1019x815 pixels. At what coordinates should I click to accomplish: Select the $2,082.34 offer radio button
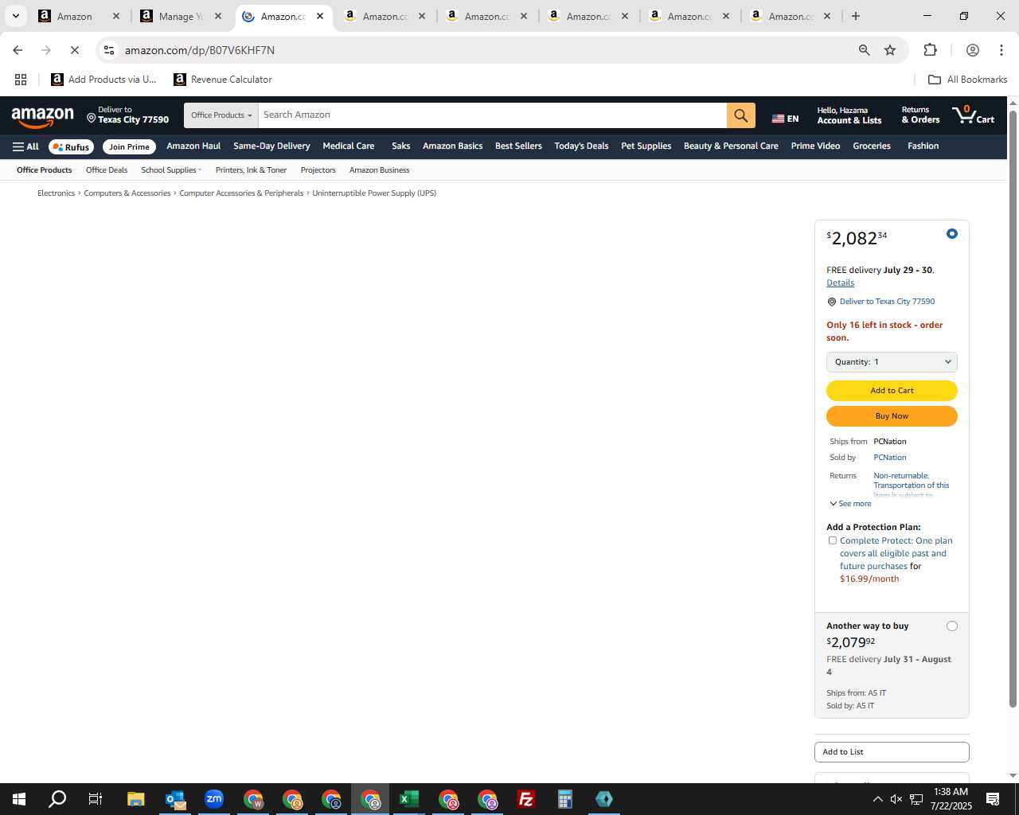(951, 234)
